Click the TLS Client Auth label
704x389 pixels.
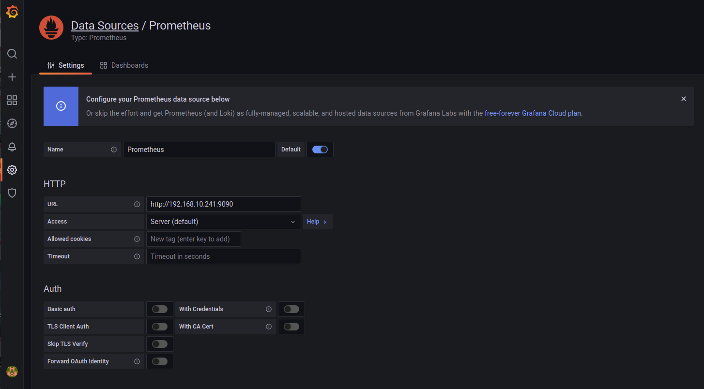[x=68, y=327]
